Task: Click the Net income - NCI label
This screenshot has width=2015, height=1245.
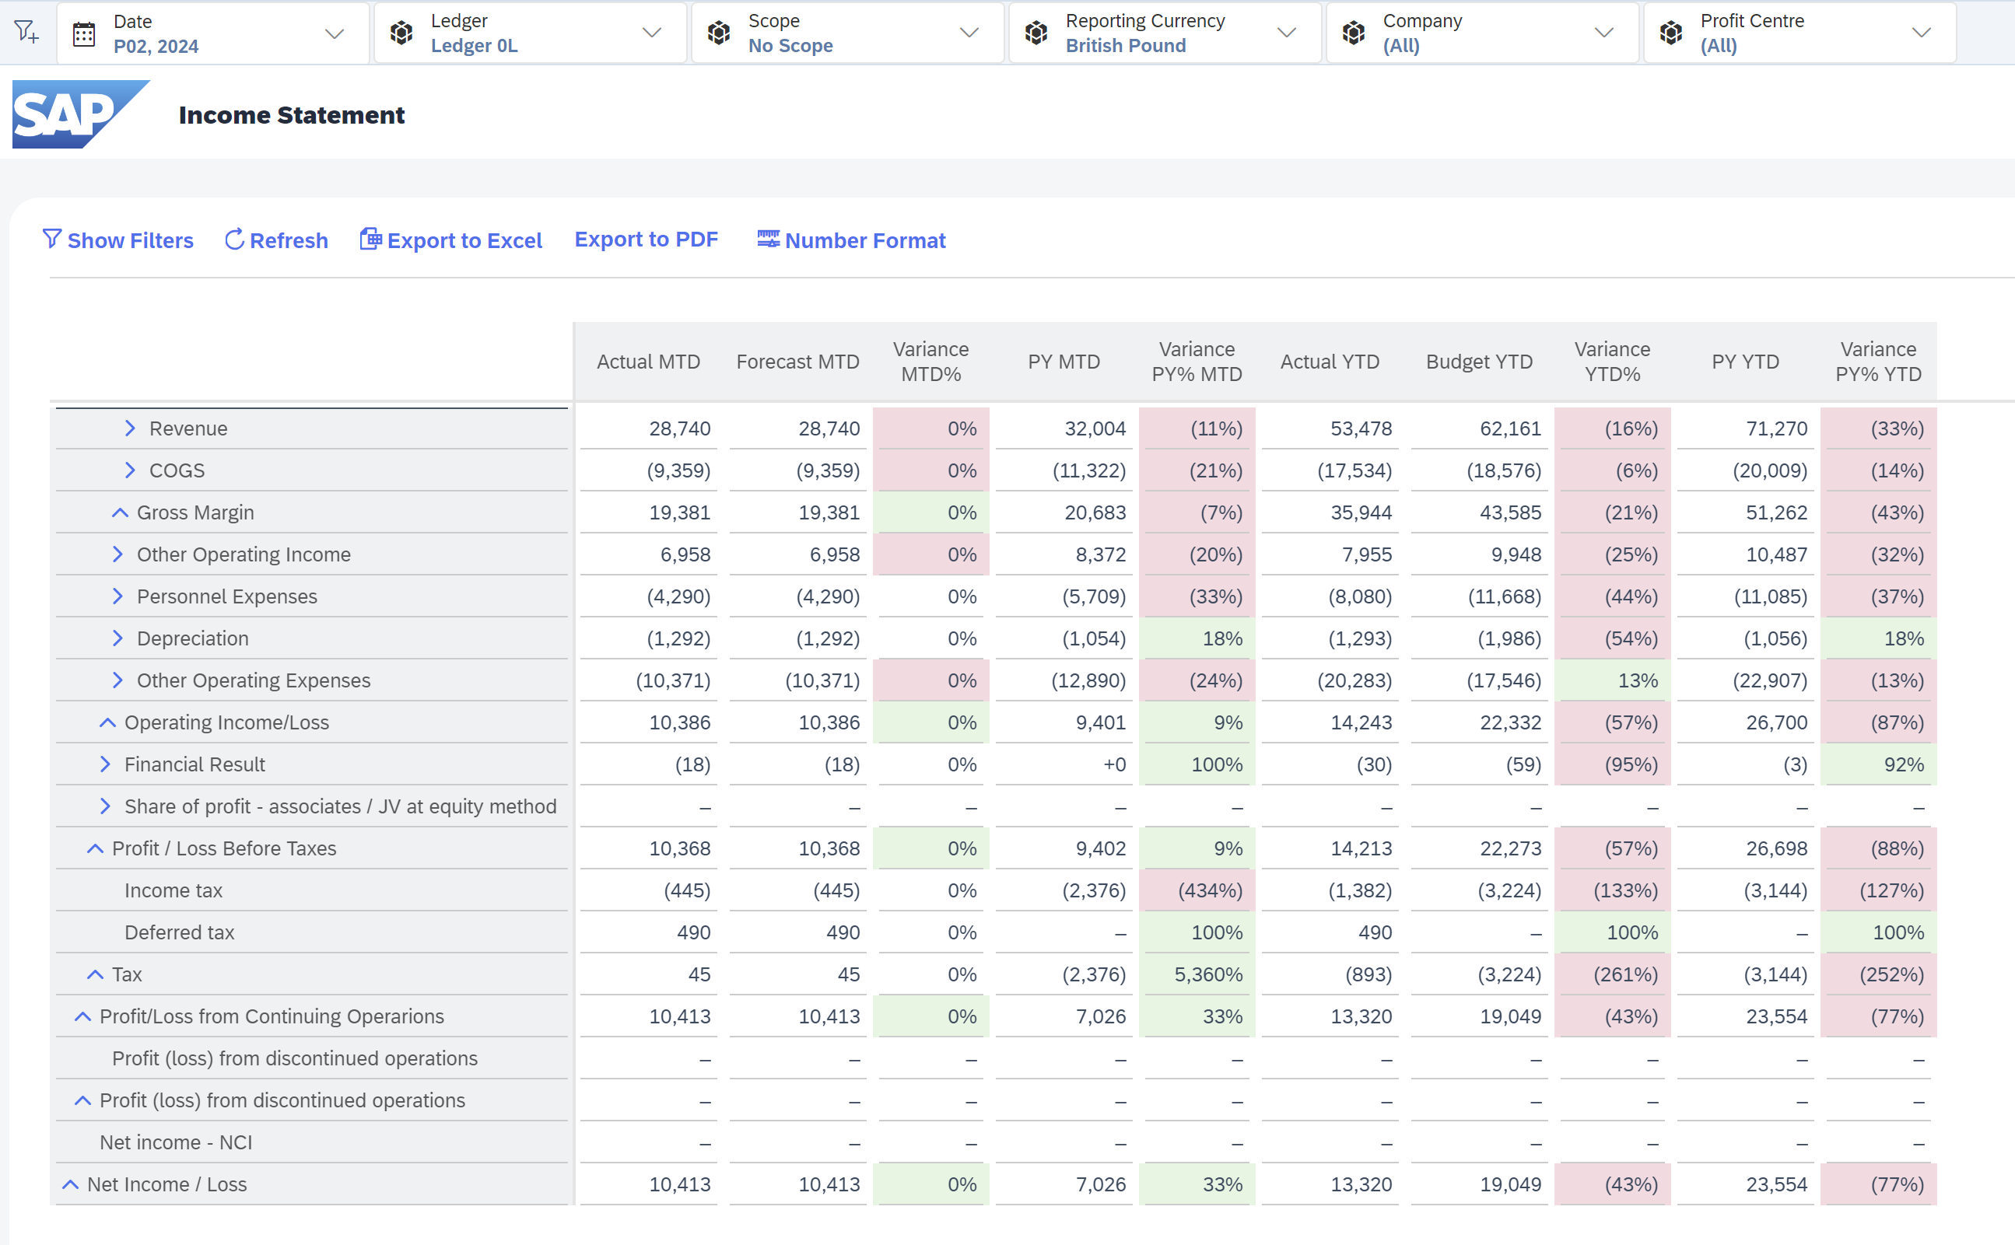Action: coord(177,1142)
